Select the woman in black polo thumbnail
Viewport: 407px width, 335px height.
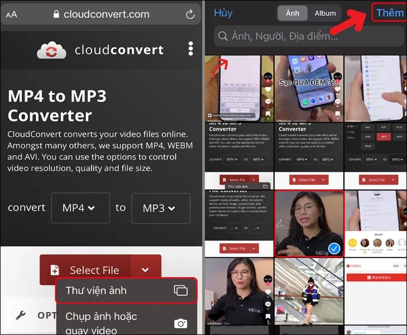coord(239,291)
